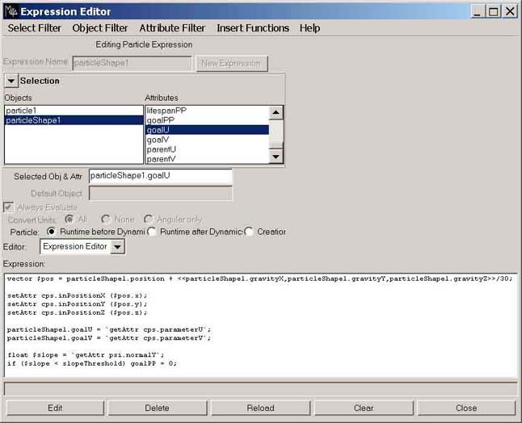This screenshot has width=522, height=423.
Task: Open the Insert Functions menu
Action: pos(253,28)
